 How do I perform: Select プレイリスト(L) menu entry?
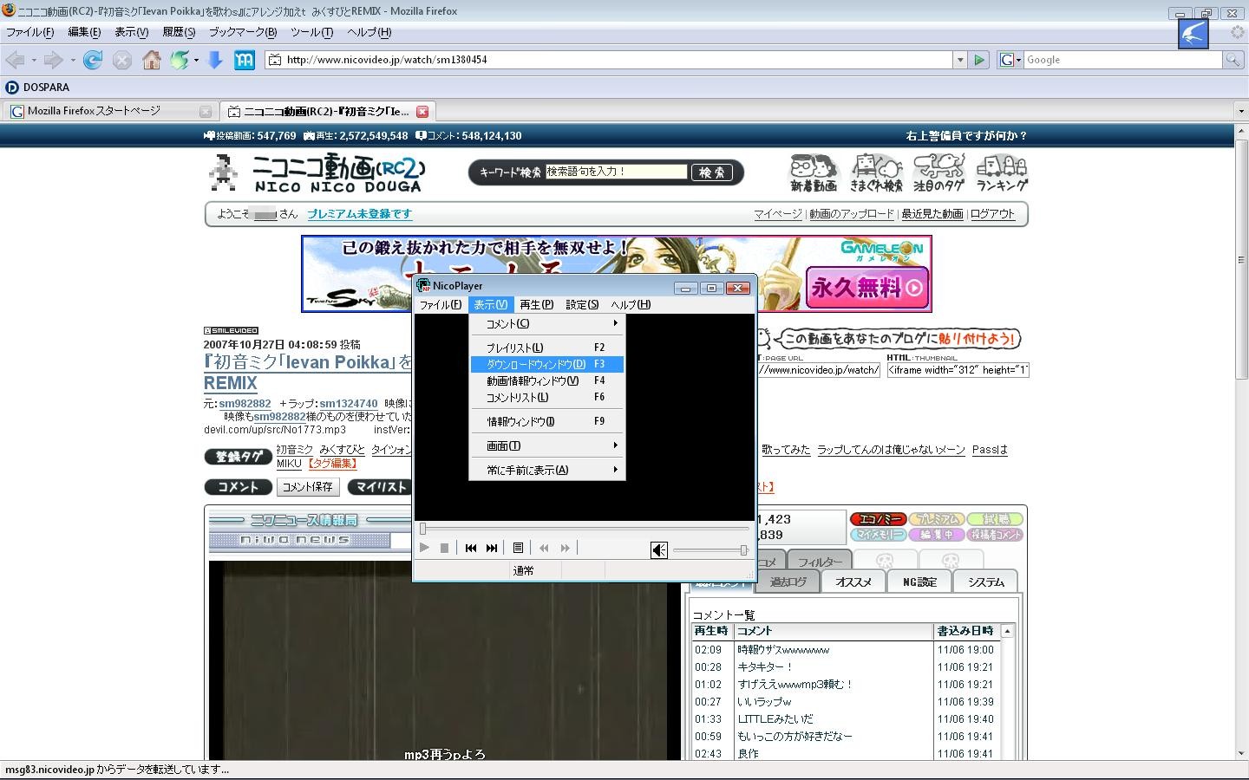[546, 348]
